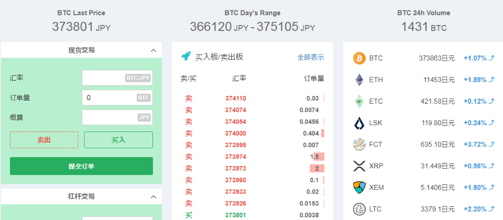
Task: Select sell order at 374000
Action: click(253, 134)
